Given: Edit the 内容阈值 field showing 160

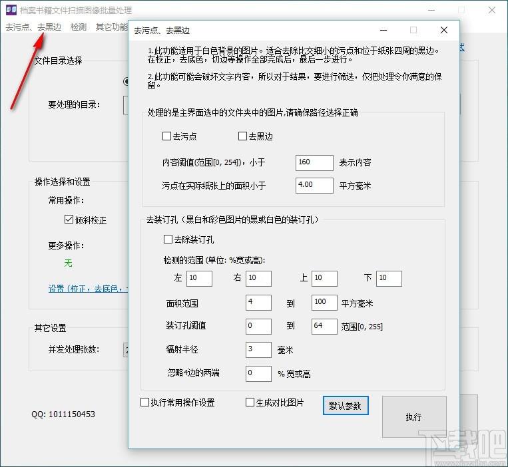Looking at the screenshot, I should 314,162.
